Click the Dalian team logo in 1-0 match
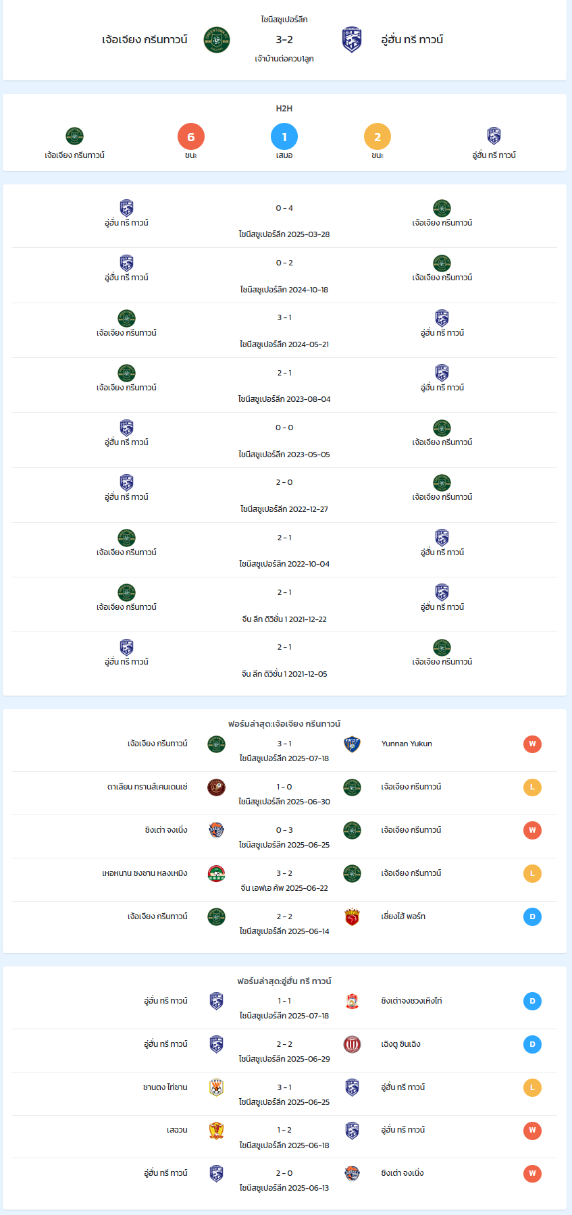The width and height of the screenshot is (572, 1215). [216, 787]
